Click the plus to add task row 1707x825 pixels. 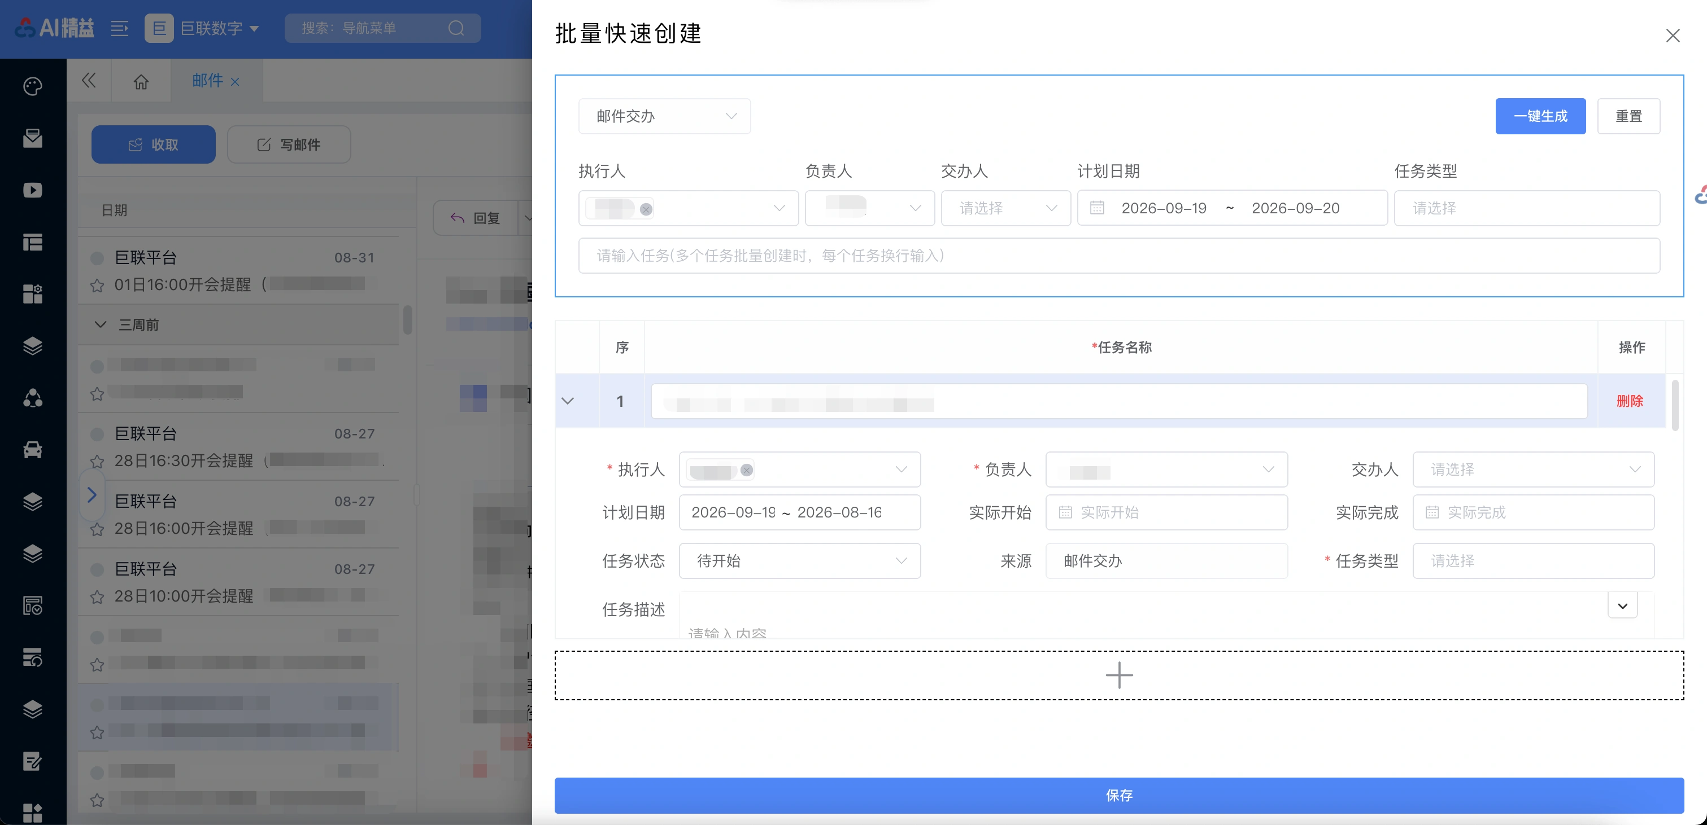click(x=1118, y=675)
